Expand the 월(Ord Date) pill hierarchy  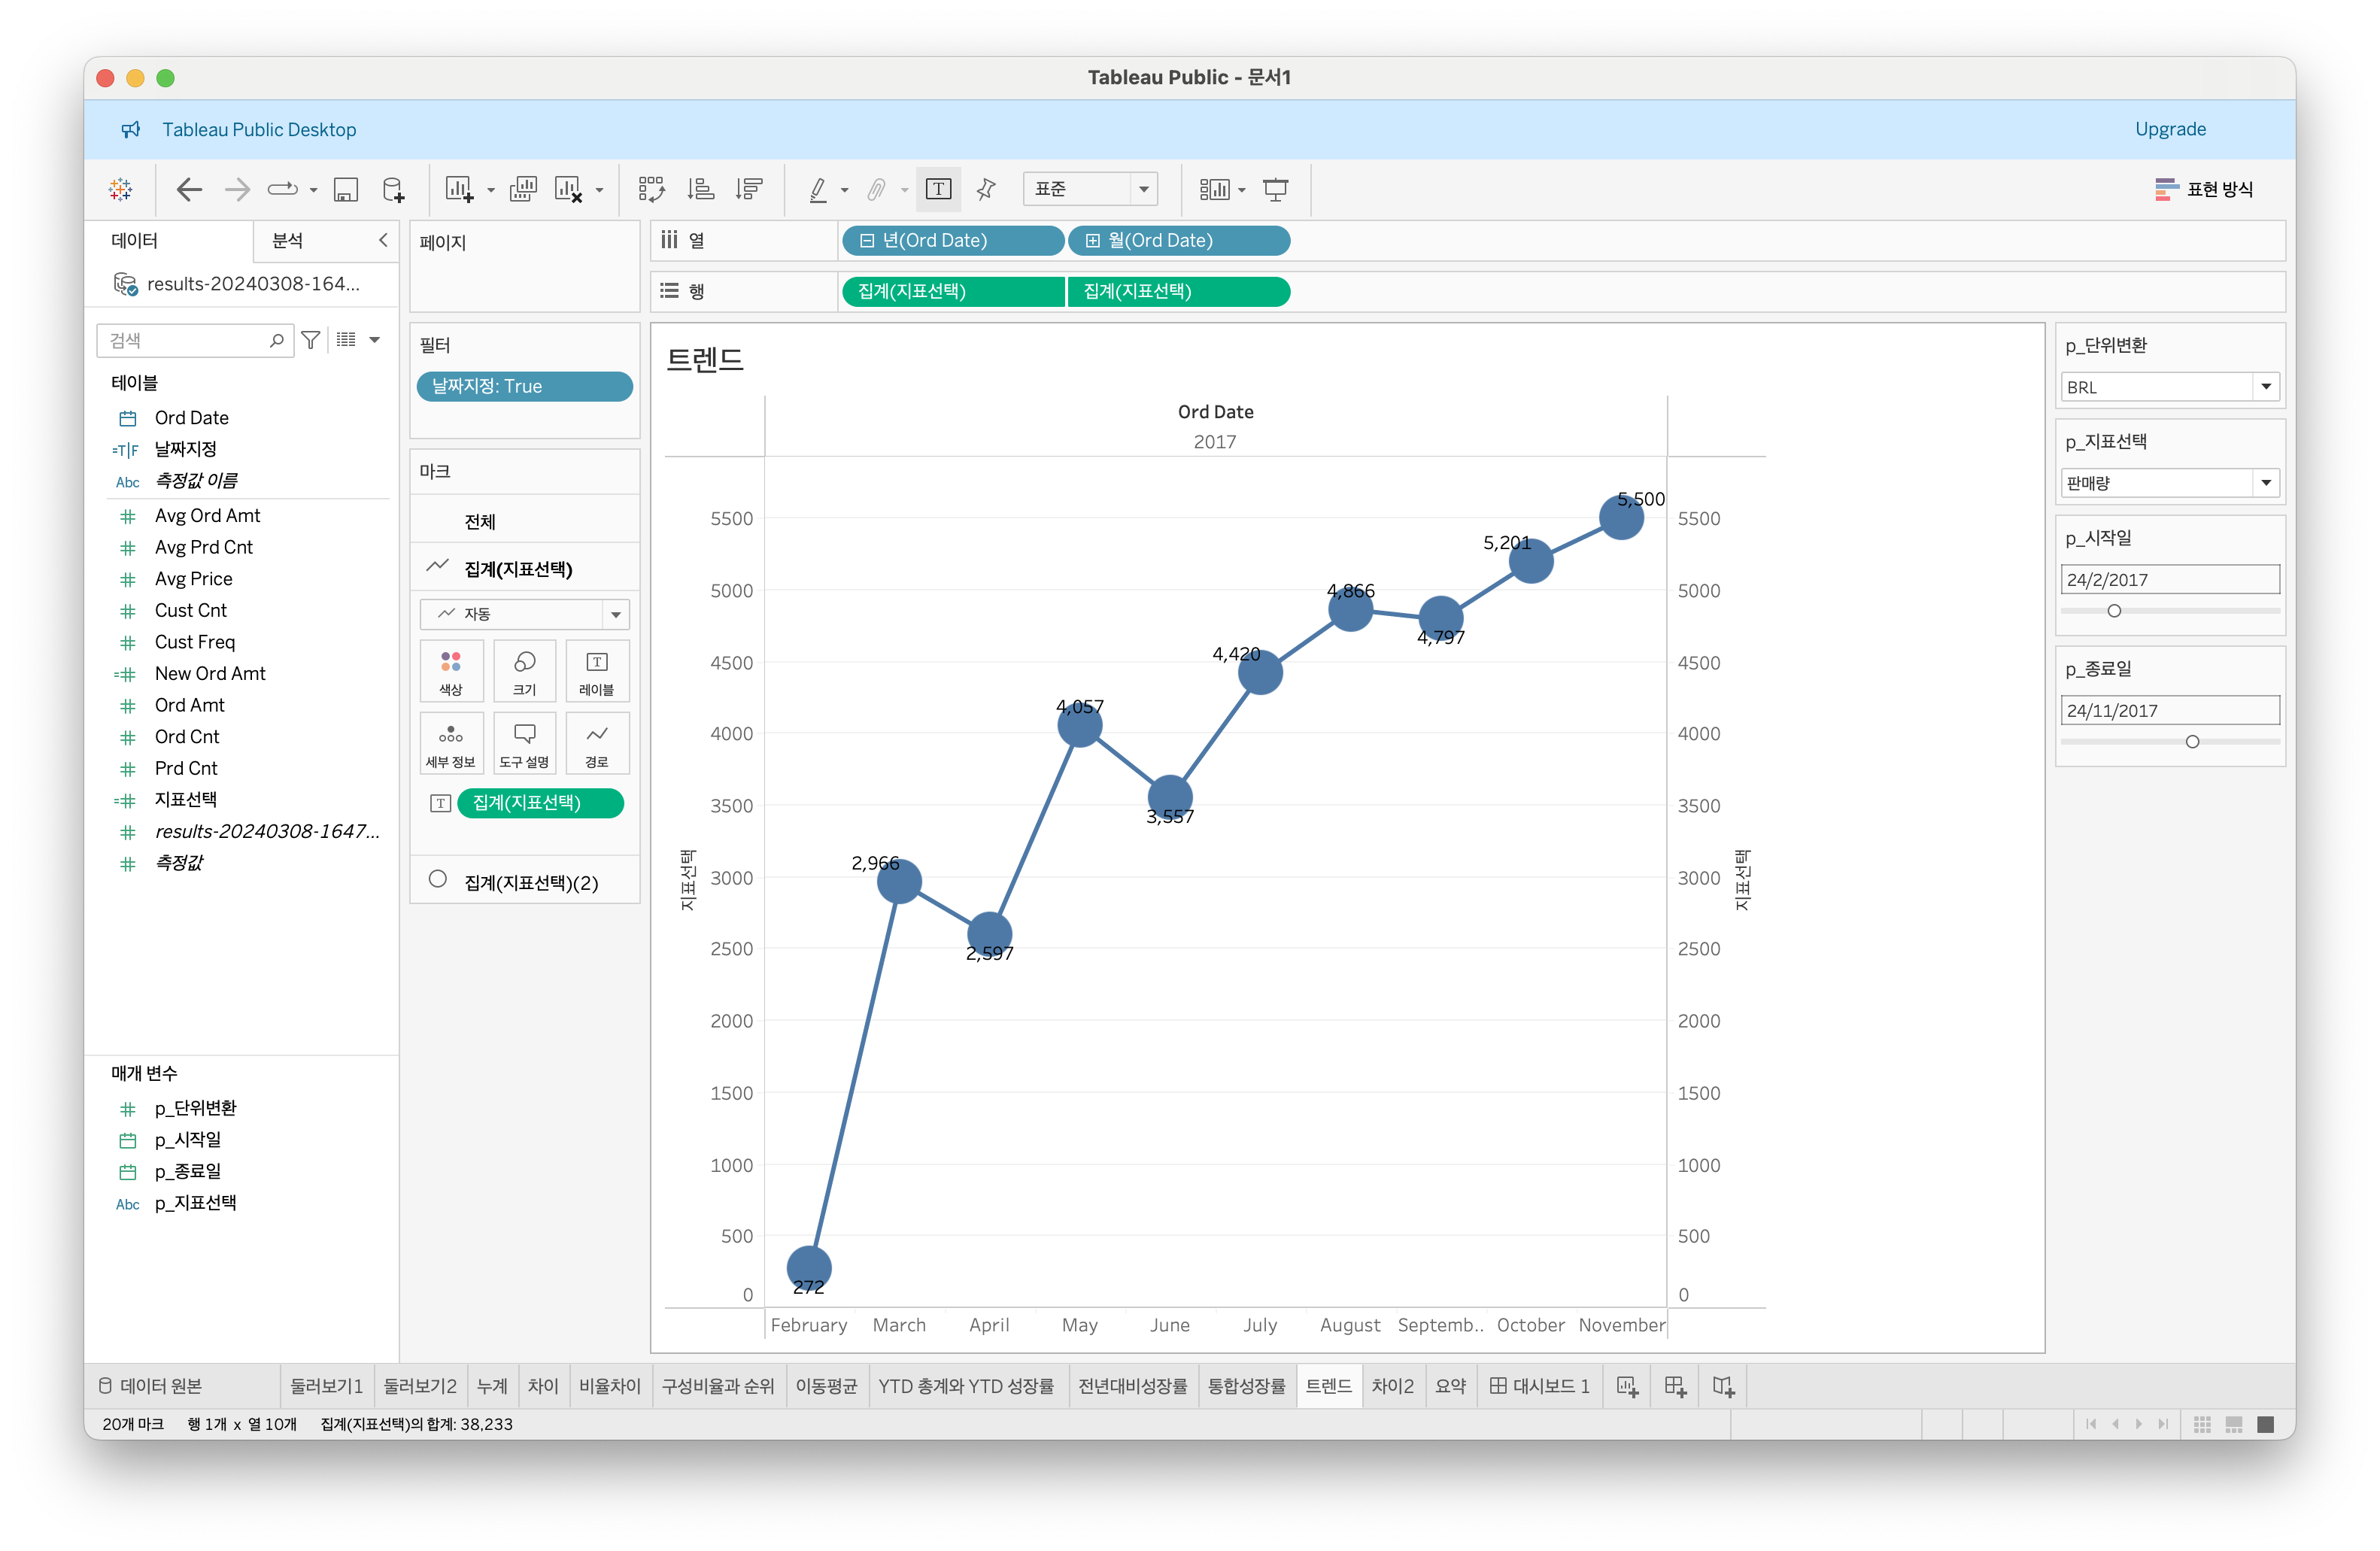coord(1093,241)
